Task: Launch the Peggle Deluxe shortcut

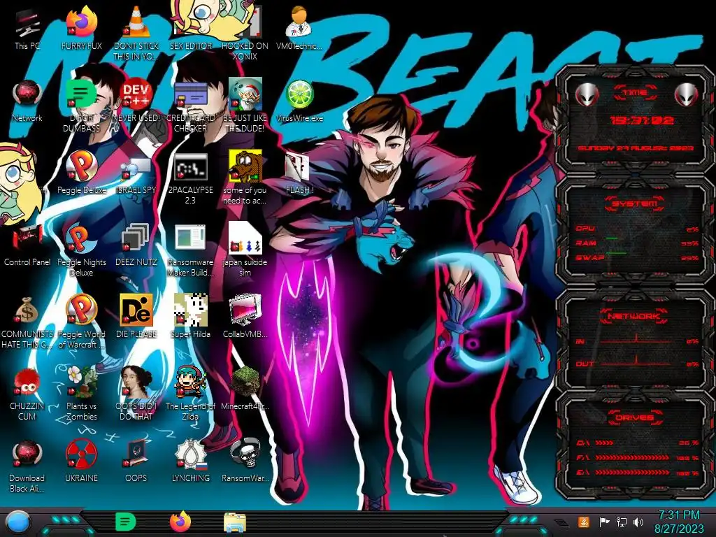Action: click(81, 166)
